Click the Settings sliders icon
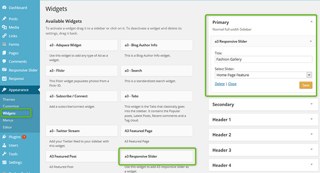The width and height of the screenshot is (320, 173). pos(4,162)
